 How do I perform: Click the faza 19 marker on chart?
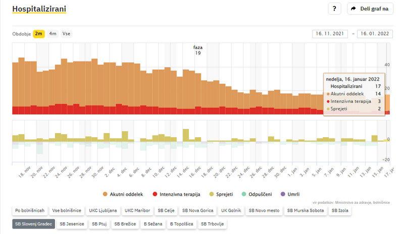pos(198,50)
